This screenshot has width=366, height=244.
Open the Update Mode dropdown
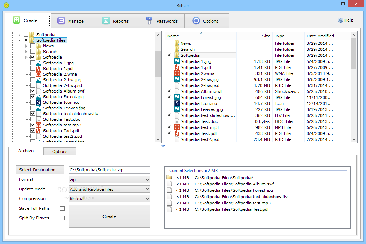point(110,189)
